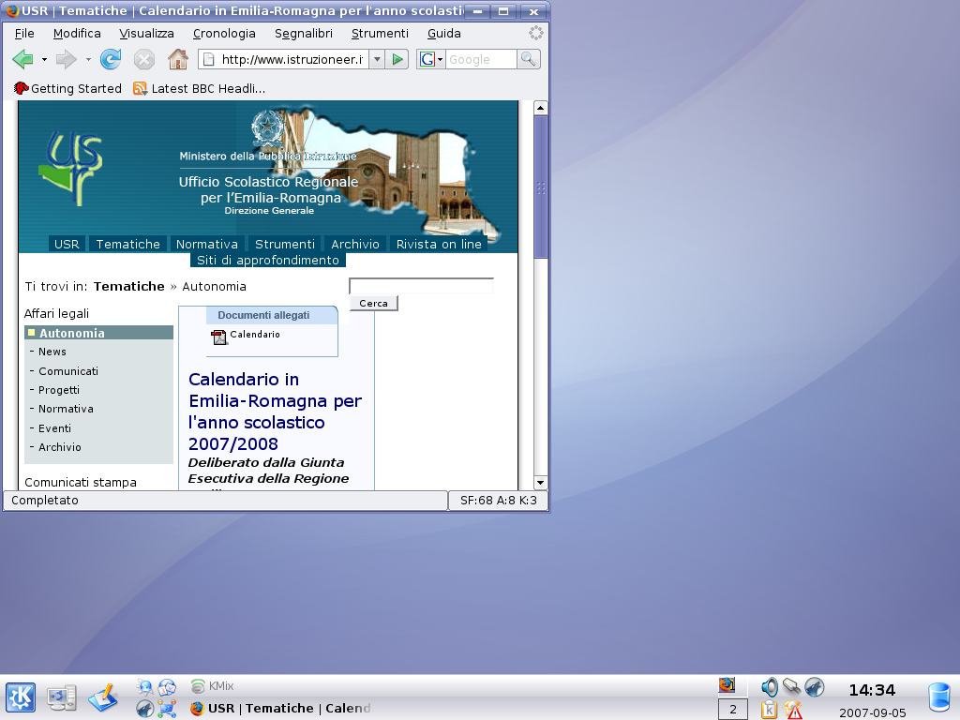Expand the back history dropdown arrow
This screenshot has height=720, width=960.
coord(44,60)
